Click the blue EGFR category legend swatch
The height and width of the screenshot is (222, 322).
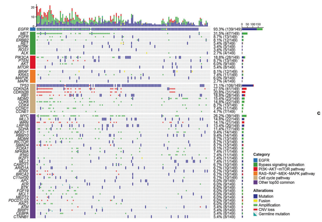[255, 160]
